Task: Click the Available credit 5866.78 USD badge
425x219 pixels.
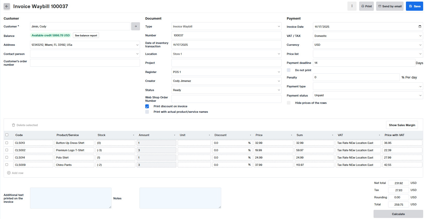Action: [51, 35]
